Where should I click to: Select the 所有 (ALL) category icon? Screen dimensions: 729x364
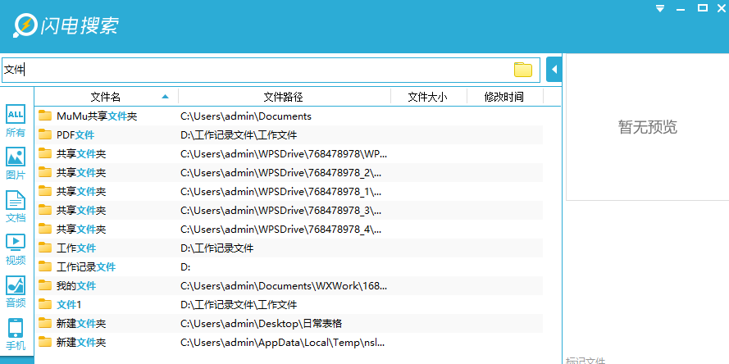[16, 121]
